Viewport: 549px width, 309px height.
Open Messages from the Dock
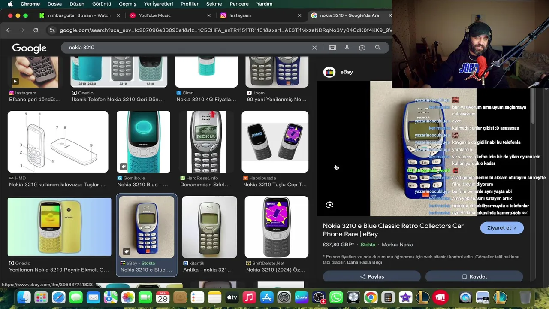pos(76,297)
